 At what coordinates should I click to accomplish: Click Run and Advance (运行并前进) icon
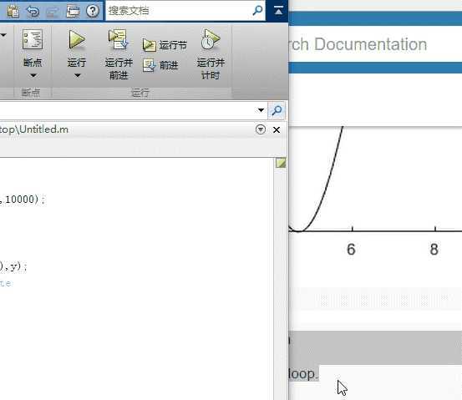click(x=118, y=39)
